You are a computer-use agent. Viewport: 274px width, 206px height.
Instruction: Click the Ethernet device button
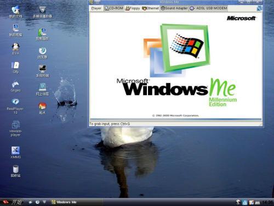click(150, 8)
